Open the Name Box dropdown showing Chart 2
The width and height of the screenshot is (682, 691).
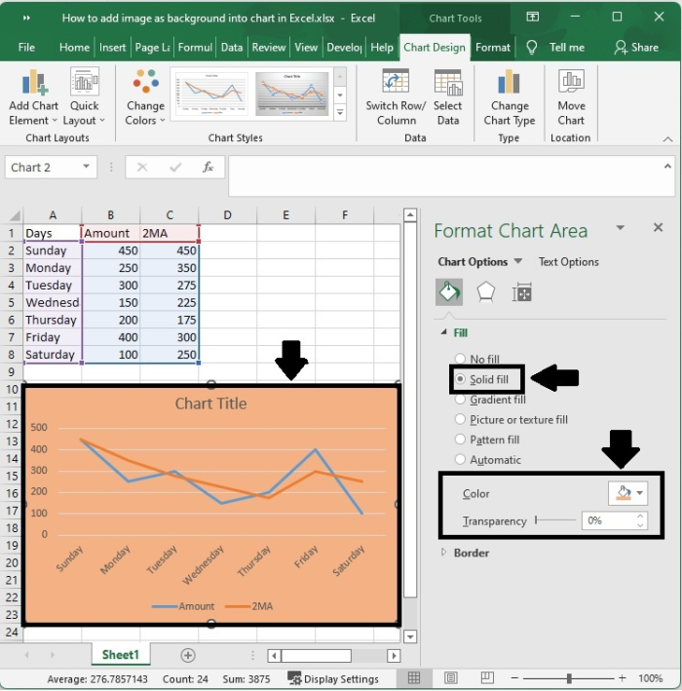click(87, 167)
